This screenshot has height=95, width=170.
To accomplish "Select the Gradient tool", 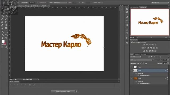I will [6, 25].
